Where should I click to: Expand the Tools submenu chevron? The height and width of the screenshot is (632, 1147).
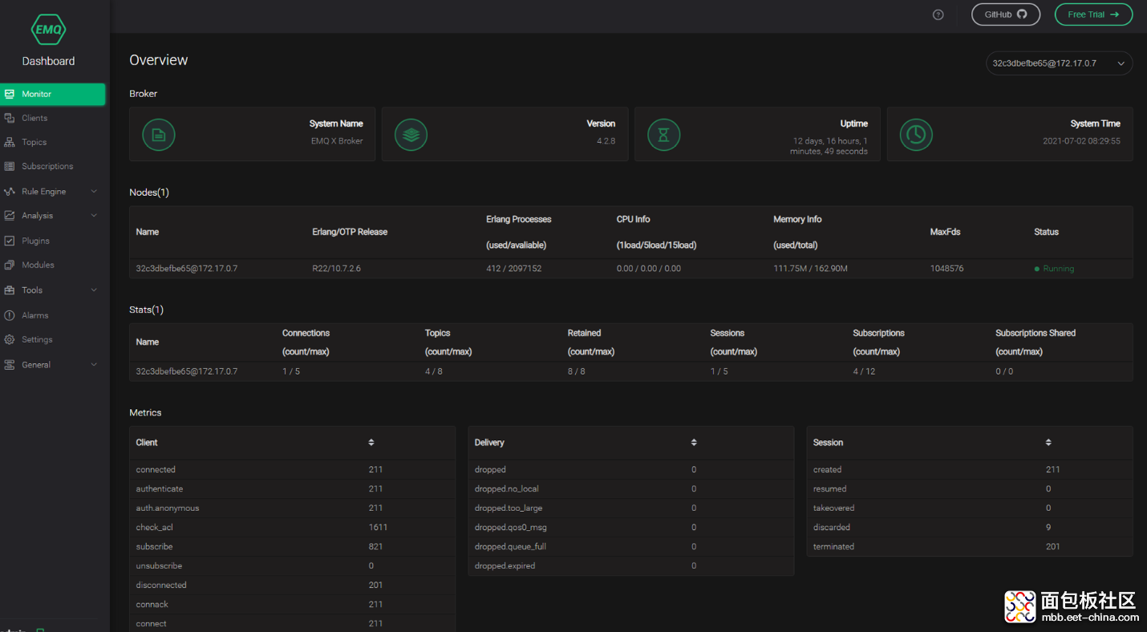[94, 290]
